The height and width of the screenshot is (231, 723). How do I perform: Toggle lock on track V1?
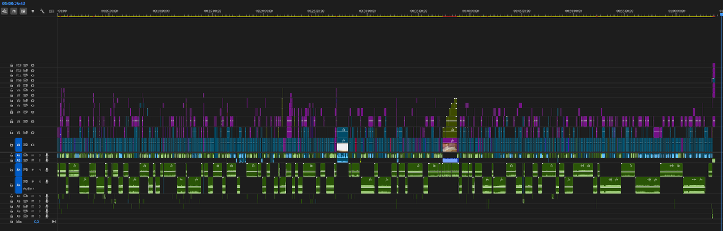pyautogui.click(x=11, y=144)
